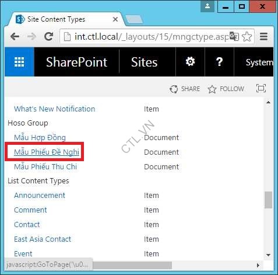Image resolution: width=278 pixels, height=275 pixels.
Task: Click the List Content Types heading
Action: click(x=38, y=181)
